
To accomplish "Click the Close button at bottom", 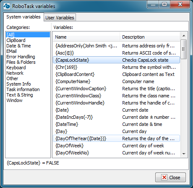I will tap(171, 178).
